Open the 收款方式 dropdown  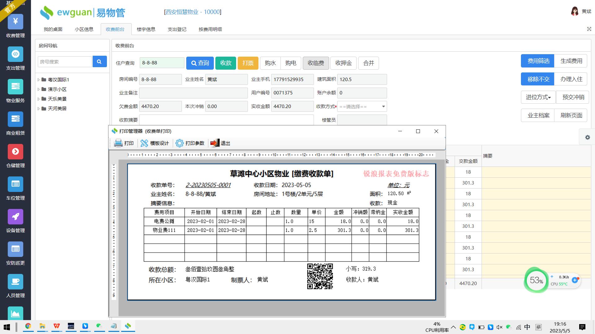point(362,106)
